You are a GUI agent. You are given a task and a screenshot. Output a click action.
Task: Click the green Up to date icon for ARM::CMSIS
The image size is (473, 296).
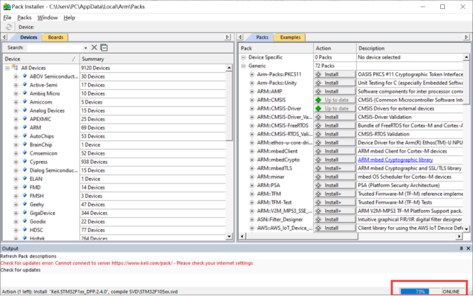(319, 100)
